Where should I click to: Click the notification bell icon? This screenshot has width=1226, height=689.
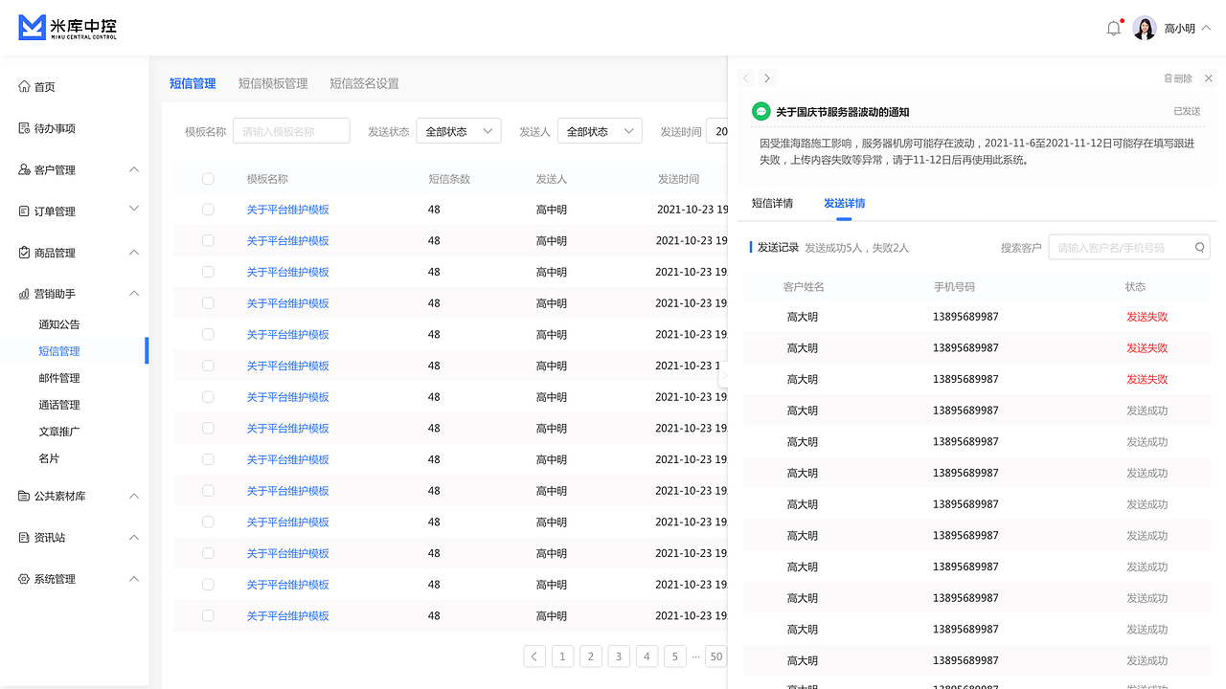(x=1113, y=28)
